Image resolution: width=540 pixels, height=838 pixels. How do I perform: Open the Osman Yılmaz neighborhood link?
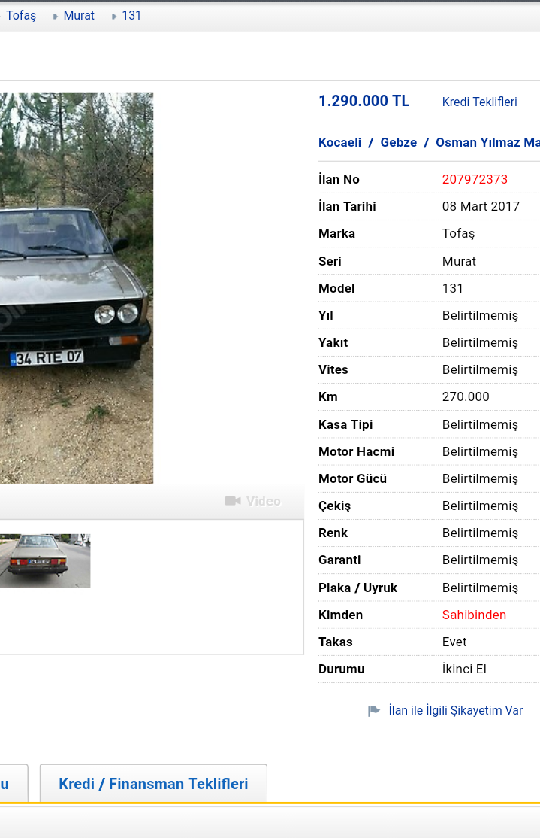click(487, 142)
